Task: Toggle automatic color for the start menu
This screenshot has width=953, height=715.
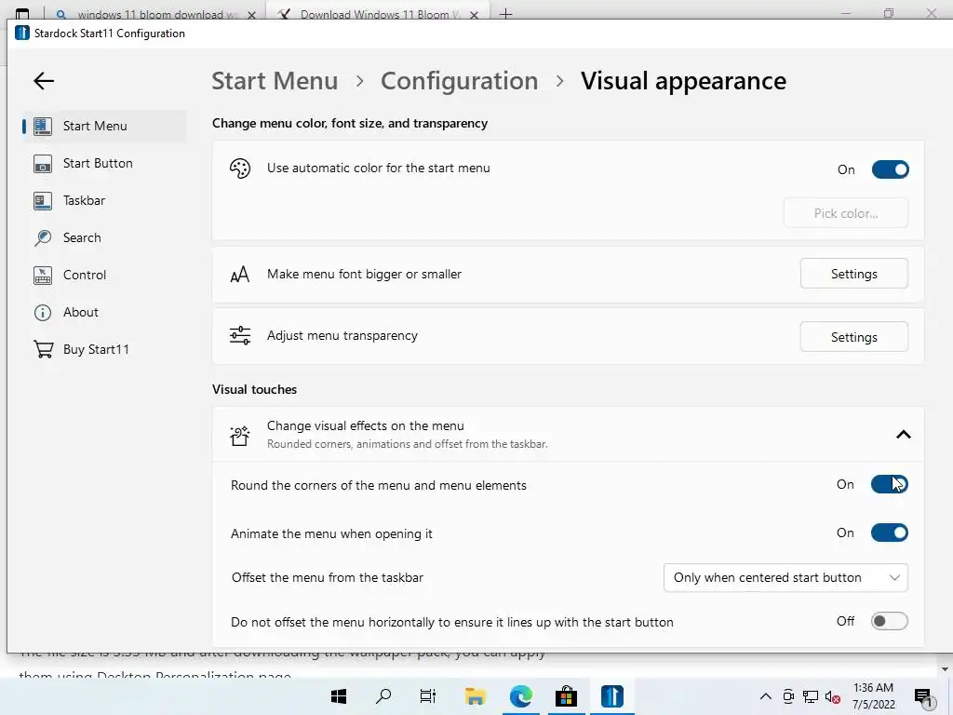Action: point(890,169)
